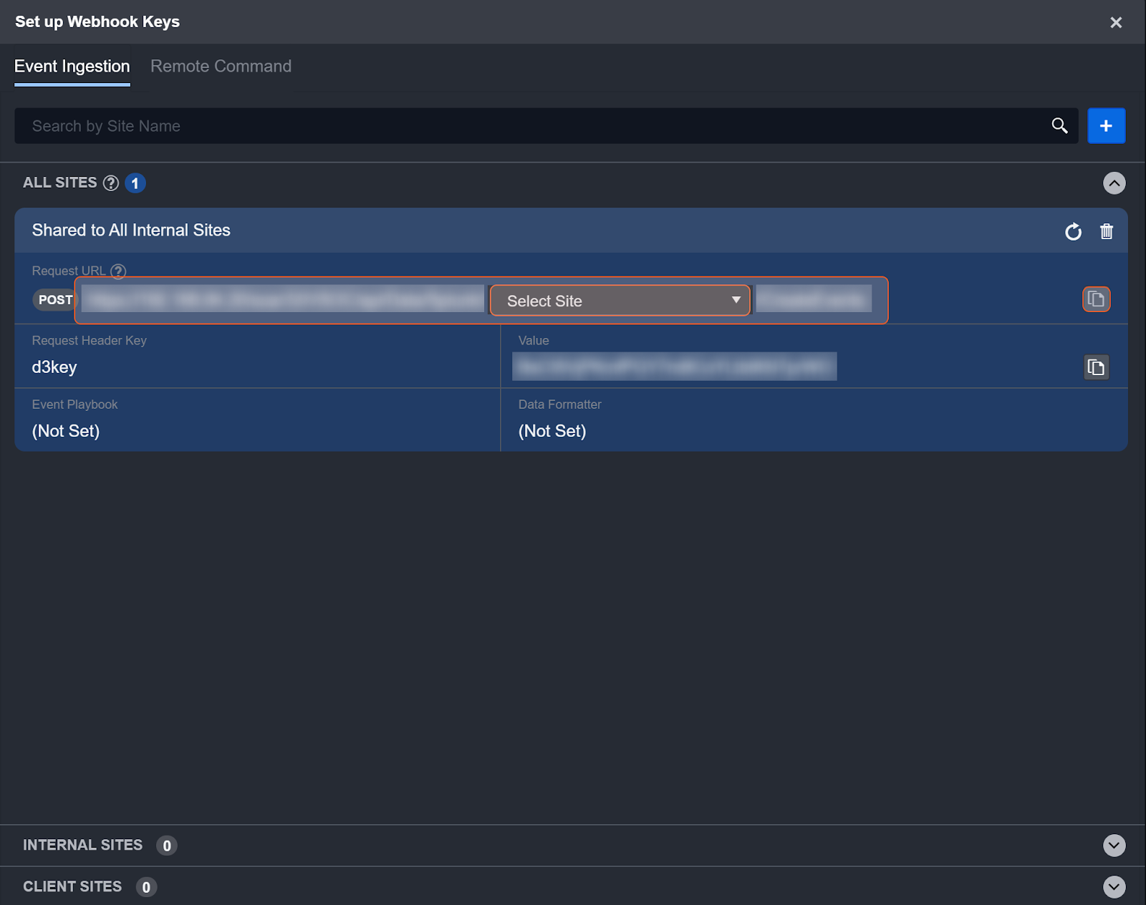
Task: Select the Event Ingestion tab
Action: (72, 67)
